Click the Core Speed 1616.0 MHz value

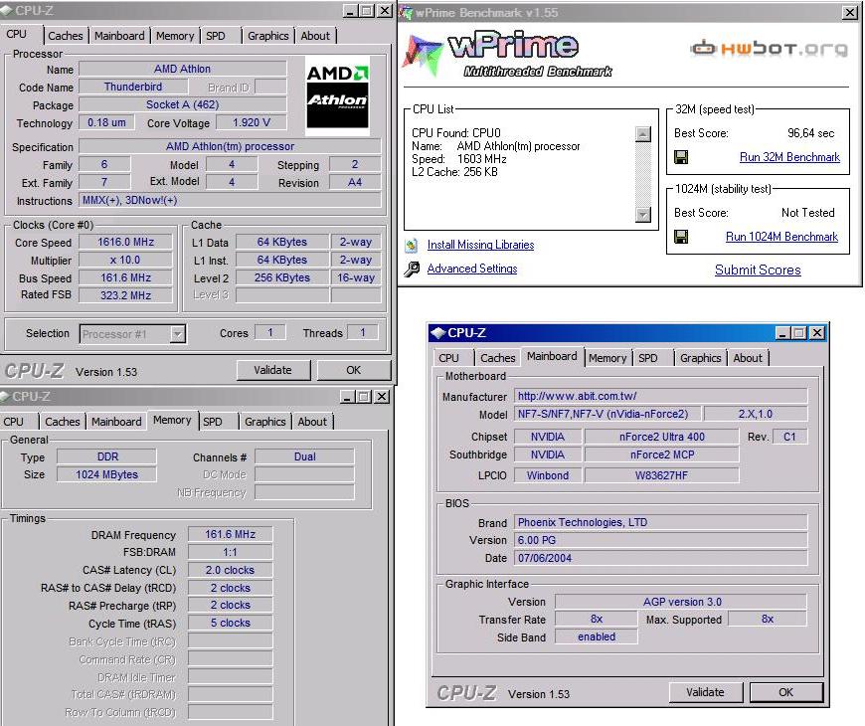tap(126, 243)
